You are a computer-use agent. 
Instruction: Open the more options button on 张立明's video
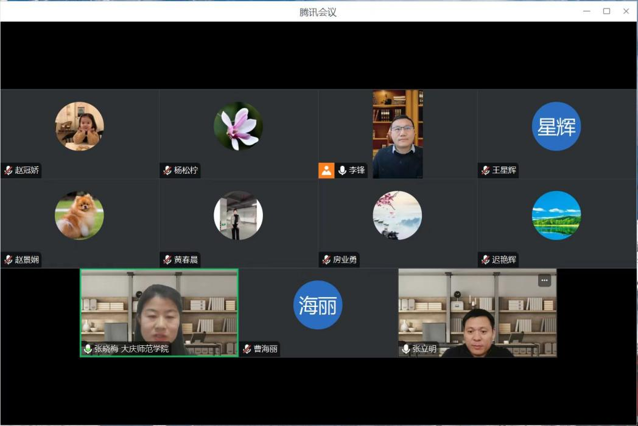tap(545, 280)
